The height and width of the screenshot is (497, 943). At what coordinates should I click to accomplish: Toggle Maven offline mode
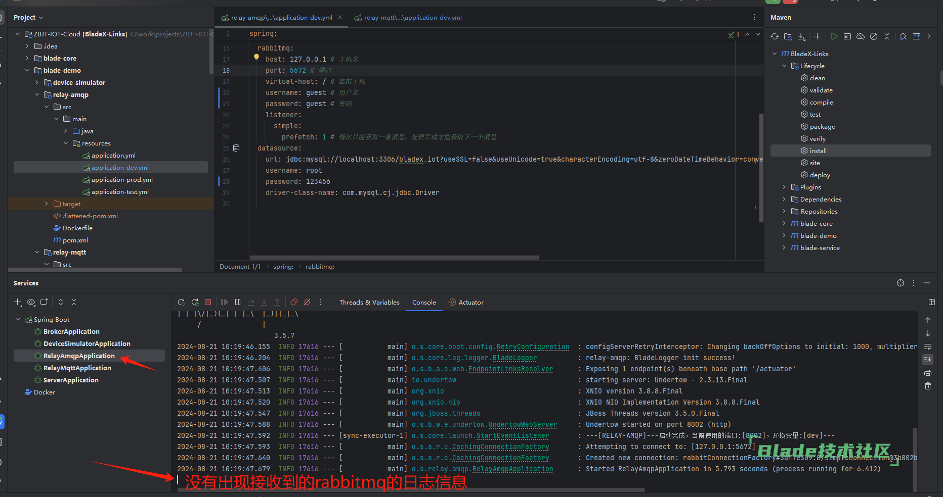point(861,36)
